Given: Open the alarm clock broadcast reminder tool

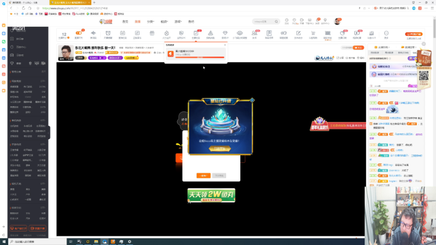Looking at the screenshot, I should coord(108,33).
